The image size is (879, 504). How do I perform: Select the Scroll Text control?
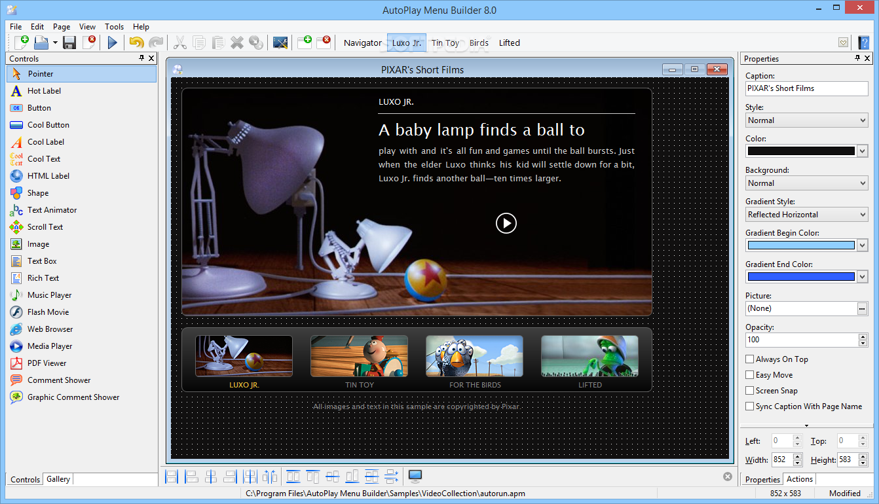pyautogui.click(x=82, y=227)
